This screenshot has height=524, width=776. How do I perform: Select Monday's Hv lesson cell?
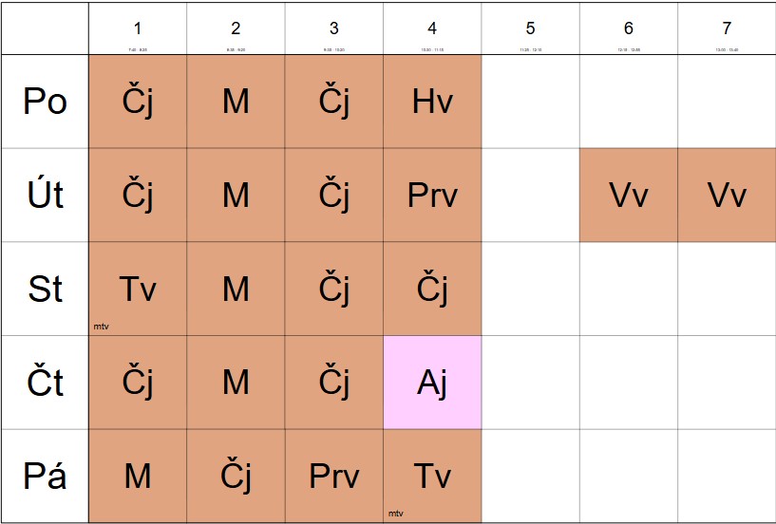pyautogui.click(x=432, y=102)
